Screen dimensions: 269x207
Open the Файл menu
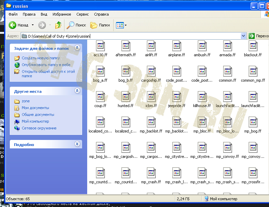point(13,14)
